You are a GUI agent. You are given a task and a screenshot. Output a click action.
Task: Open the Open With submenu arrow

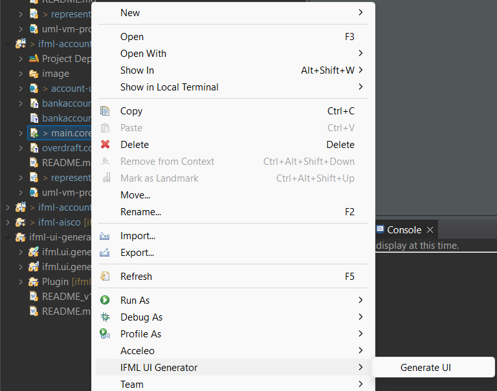coord(360,53)
